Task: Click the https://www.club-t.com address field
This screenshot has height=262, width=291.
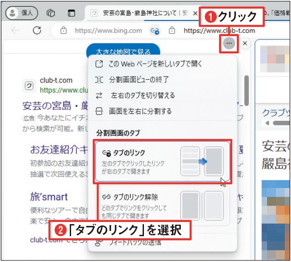Action: click(x=219, y=30)
